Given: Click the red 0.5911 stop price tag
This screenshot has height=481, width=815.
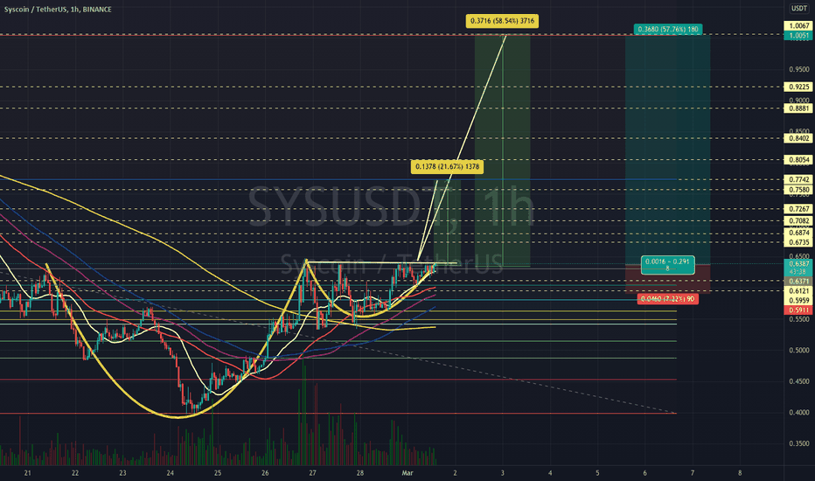Looking at the screenshot, I should (799, 310).
